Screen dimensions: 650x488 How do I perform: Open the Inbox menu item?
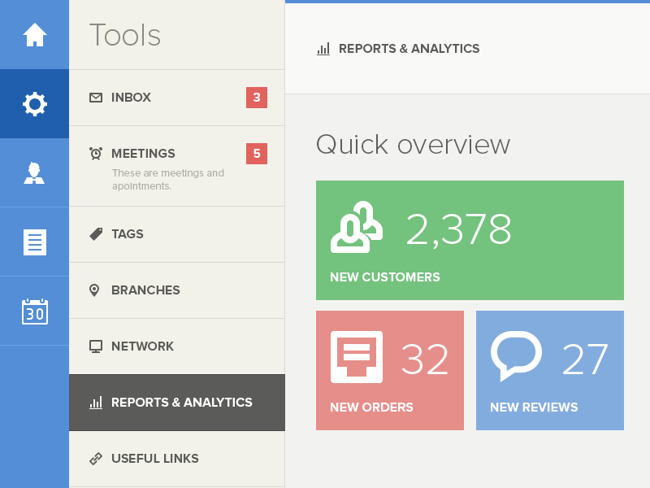pyautogui.click(x=132, y=98)
